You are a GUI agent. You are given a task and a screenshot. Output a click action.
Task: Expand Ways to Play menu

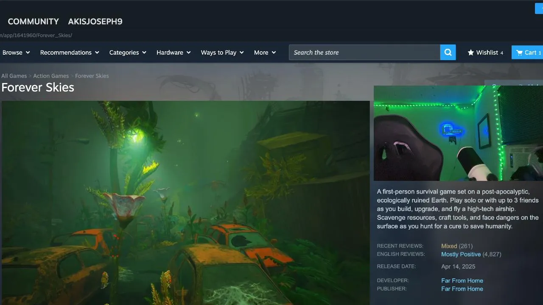click(x=222, y=53)
